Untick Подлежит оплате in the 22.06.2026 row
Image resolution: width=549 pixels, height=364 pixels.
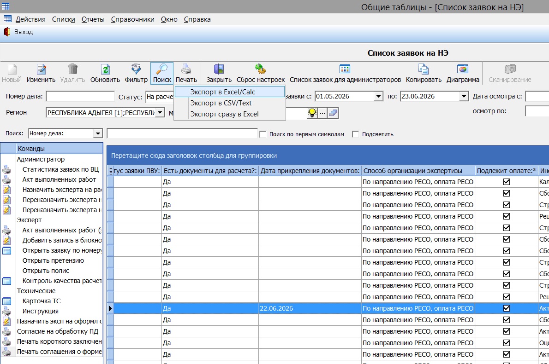(506, 308)
